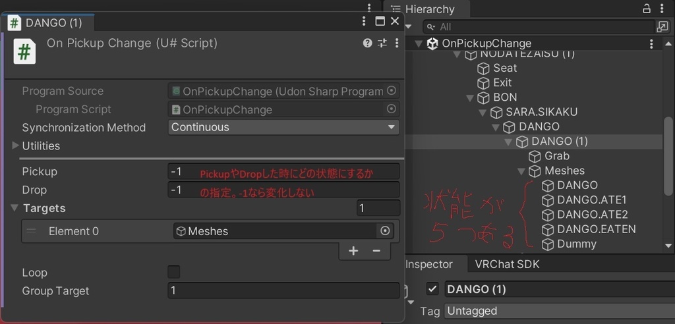675x324 pixels.
Task: Click the Hierarchy scrollbar up arrow
Action: [668, 43]
